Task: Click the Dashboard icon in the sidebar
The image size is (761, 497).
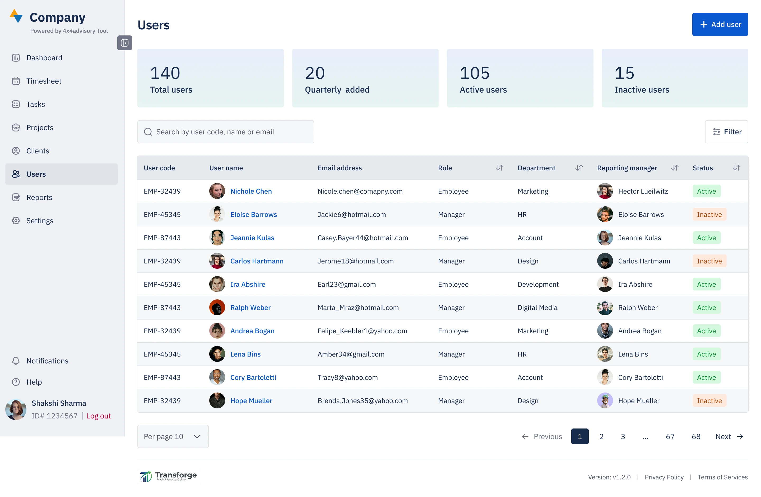Action: [16, 58]
